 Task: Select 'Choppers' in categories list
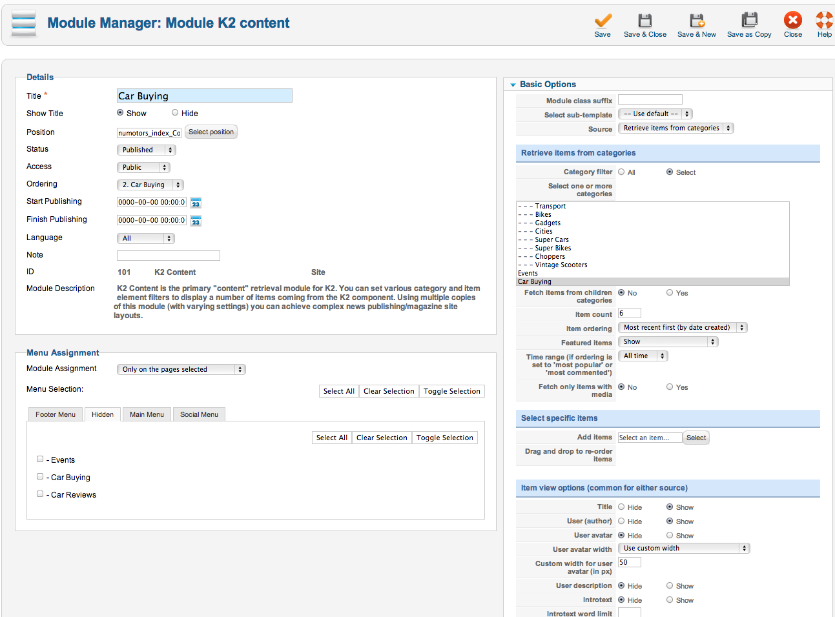click(x=653, y=256)
